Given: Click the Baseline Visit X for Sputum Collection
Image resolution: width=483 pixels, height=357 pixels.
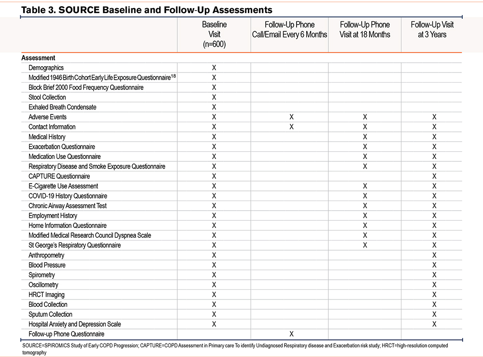Looking at the screenshot, I should 214,314.
